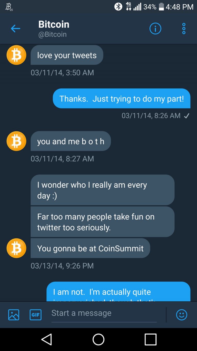Tap the 4G LTE signal indicator
The height and width of the screenshot is (351, 197).
point(128,7)
